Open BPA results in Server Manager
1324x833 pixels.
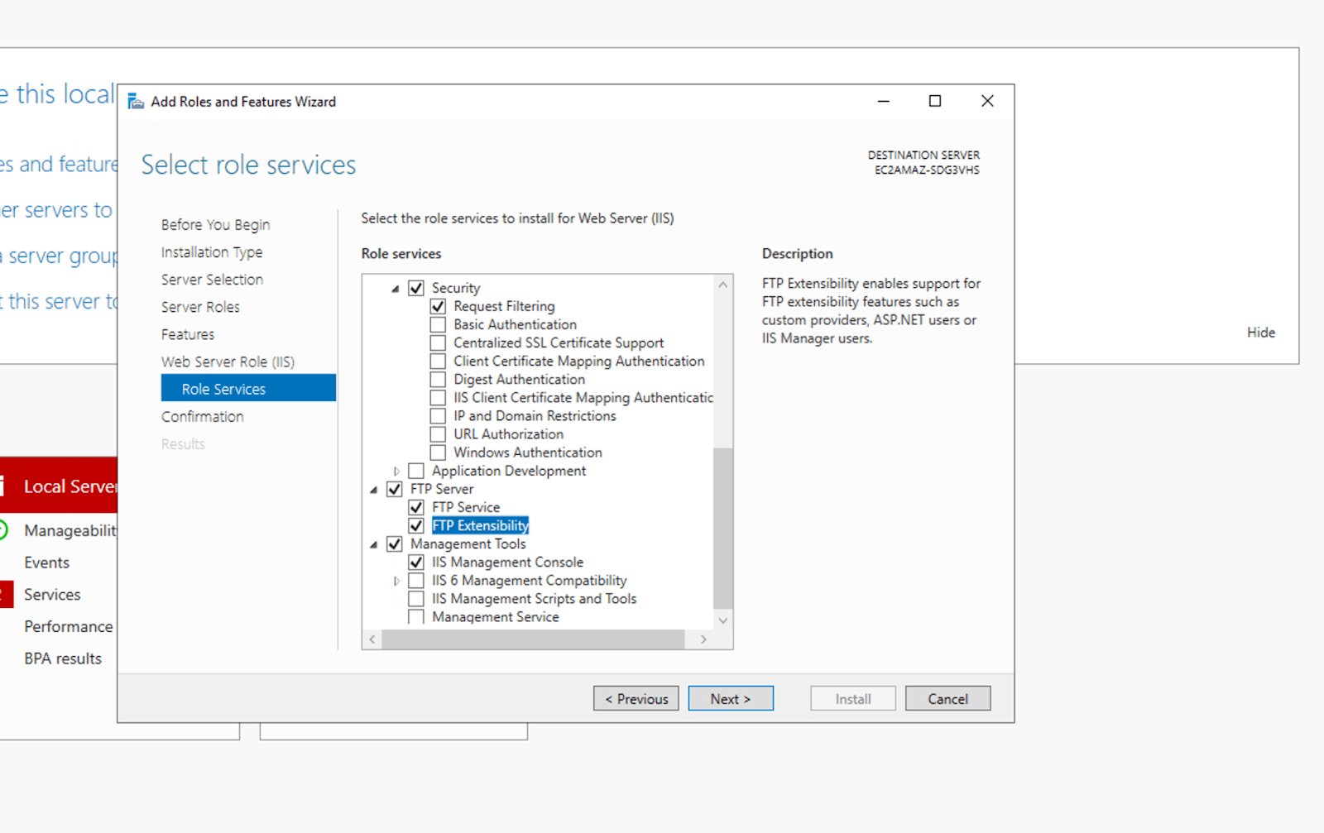[63, 658]
